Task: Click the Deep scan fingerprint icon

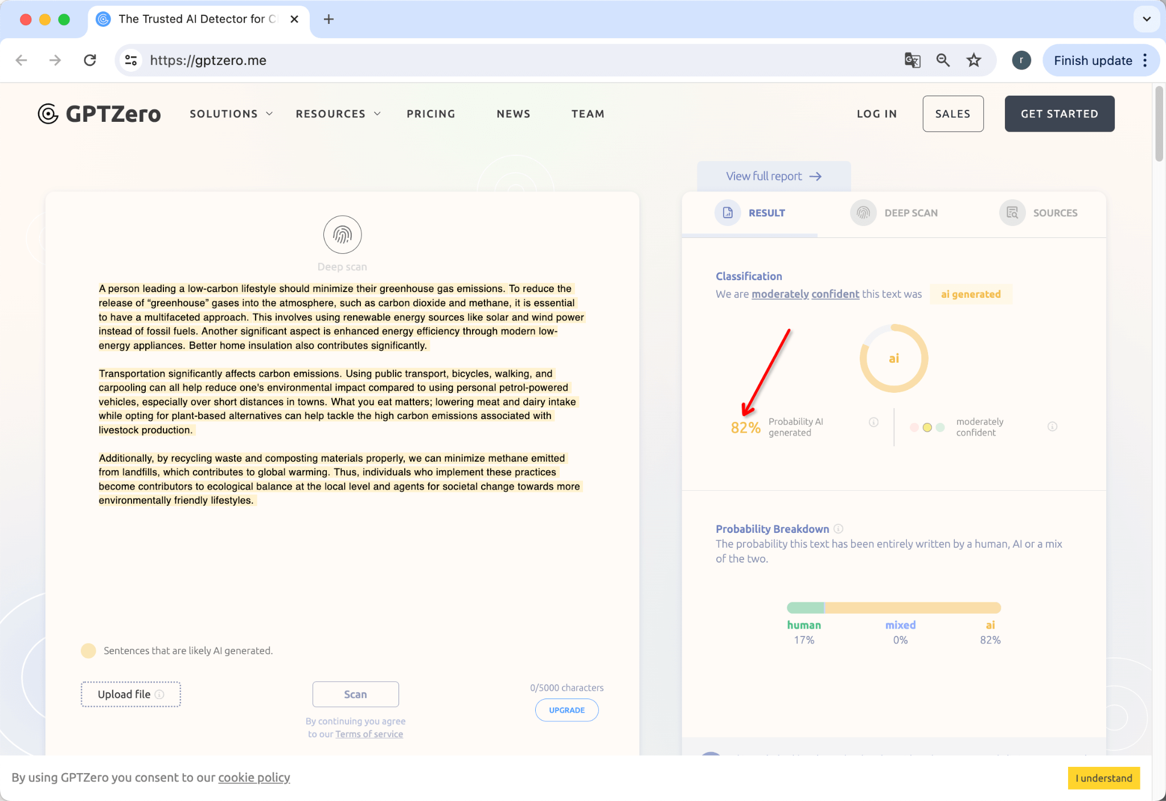Action: (342, 235)
